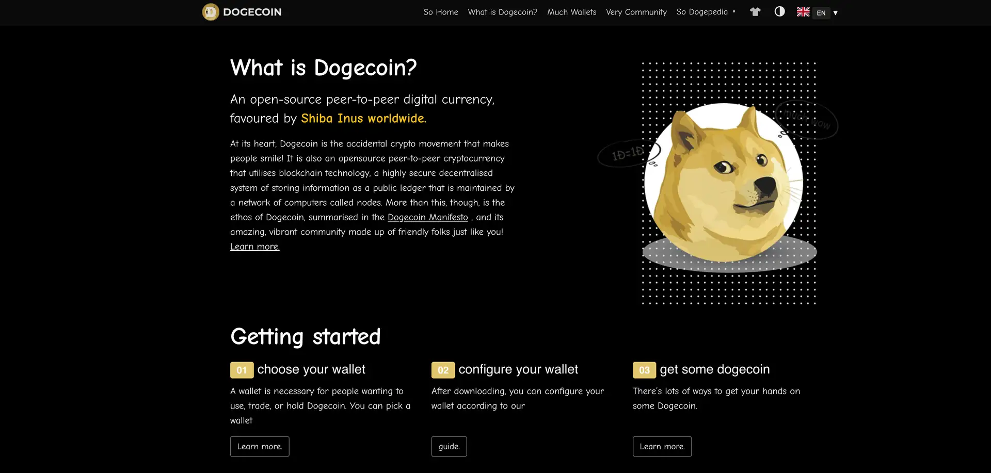
Task: Click the '1Ð=1Ð' speech bubble
Action: point(628,153)
